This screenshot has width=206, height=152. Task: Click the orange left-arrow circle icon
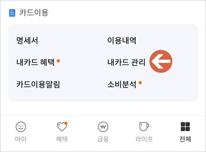coord(161,61)
